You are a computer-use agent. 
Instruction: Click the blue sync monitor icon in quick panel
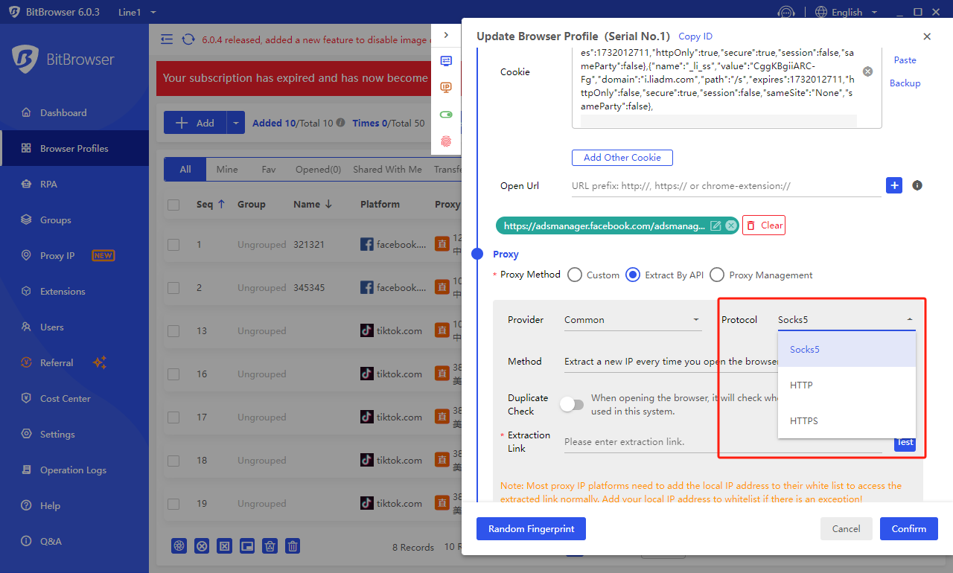(446, 61)
